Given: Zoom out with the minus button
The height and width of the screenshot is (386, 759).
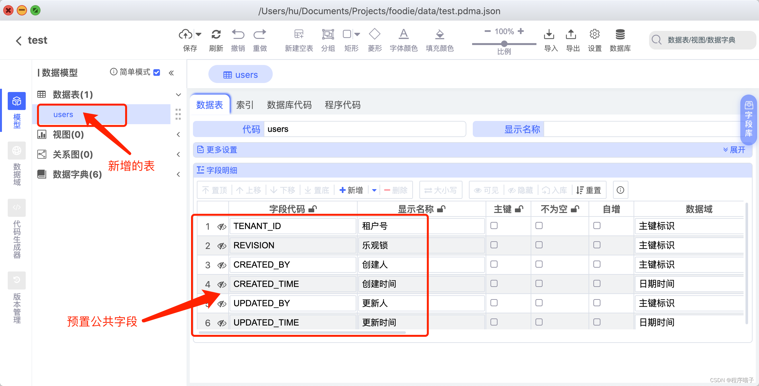Looking at the screenshot, I should click(488, 31).
